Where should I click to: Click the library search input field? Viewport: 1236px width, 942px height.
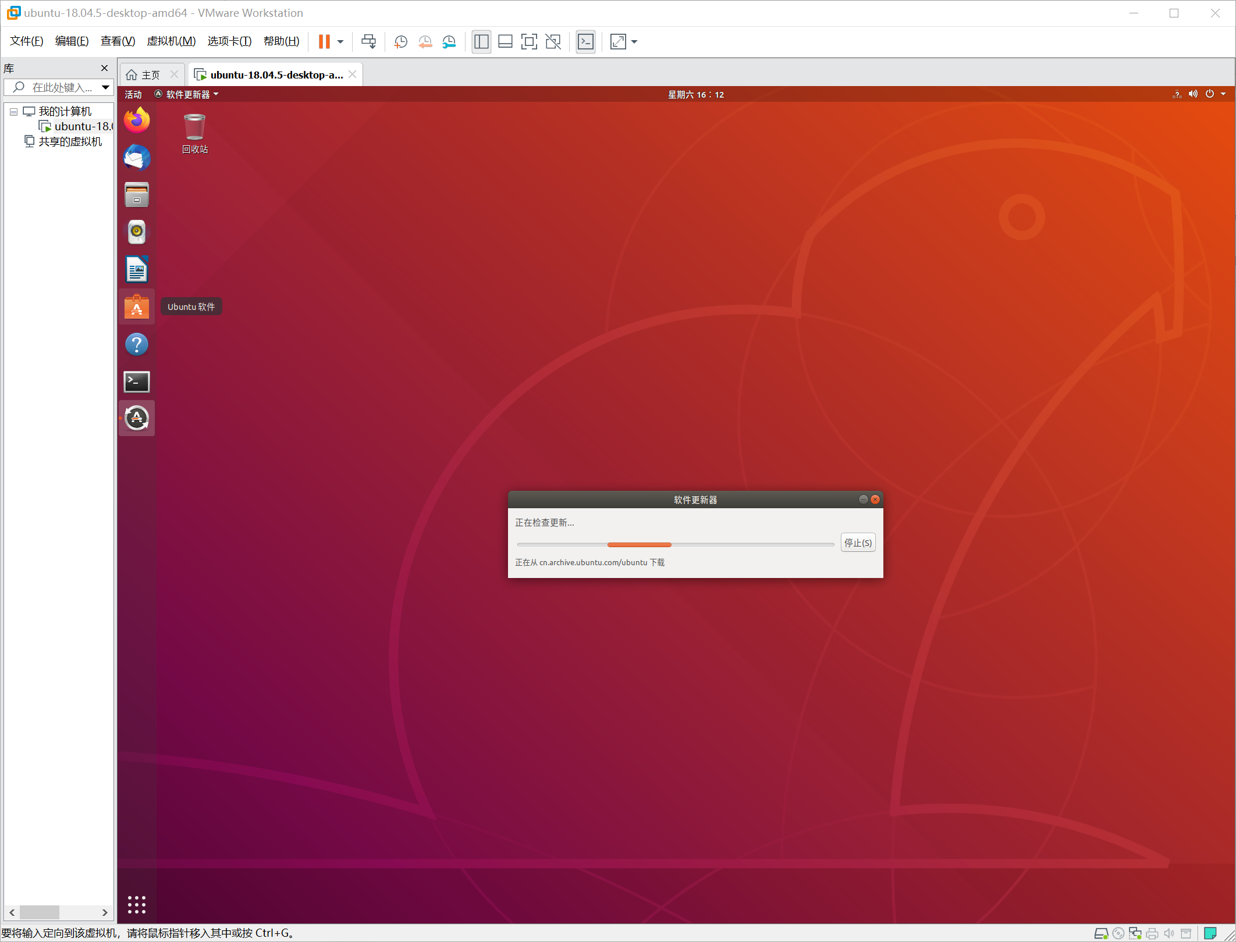pyautogui.click(x=57, y=87)
